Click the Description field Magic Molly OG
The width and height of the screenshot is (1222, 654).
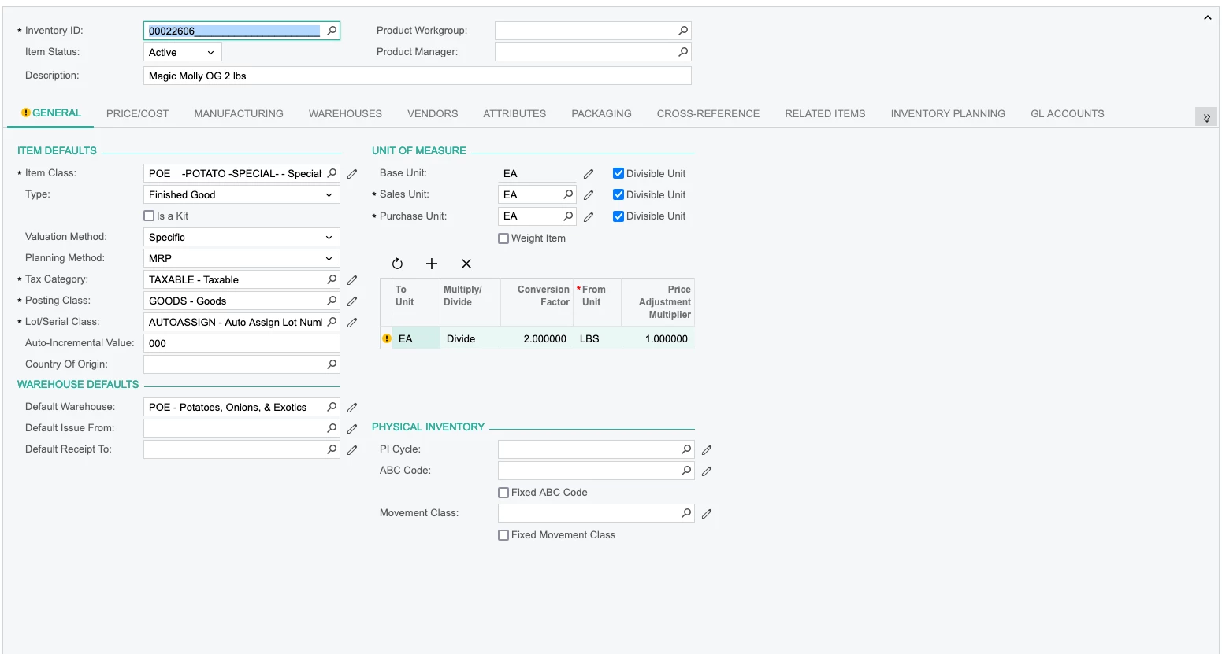point(417,76)
